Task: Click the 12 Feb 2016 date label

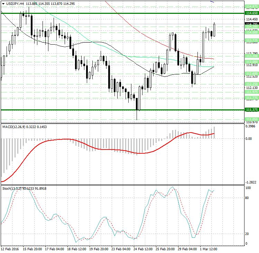Action: (x=10, y=249)
